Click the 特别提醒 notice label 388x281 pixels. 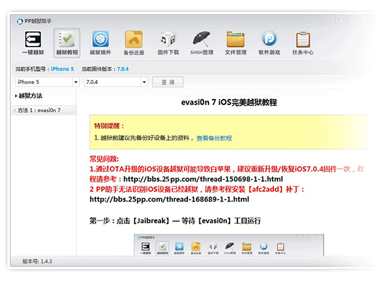point(109,126)
